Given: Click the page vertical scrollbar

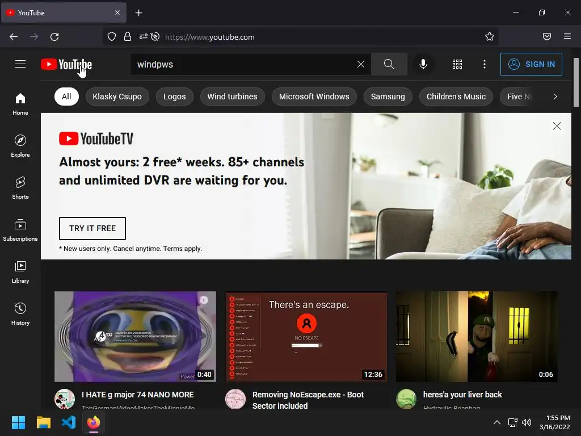Looking at the screenshot, I should point(576,82).
